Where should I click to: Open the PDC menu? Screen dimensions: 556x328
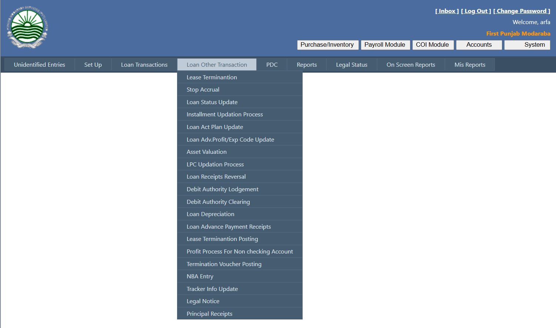[x=272, y=64]
